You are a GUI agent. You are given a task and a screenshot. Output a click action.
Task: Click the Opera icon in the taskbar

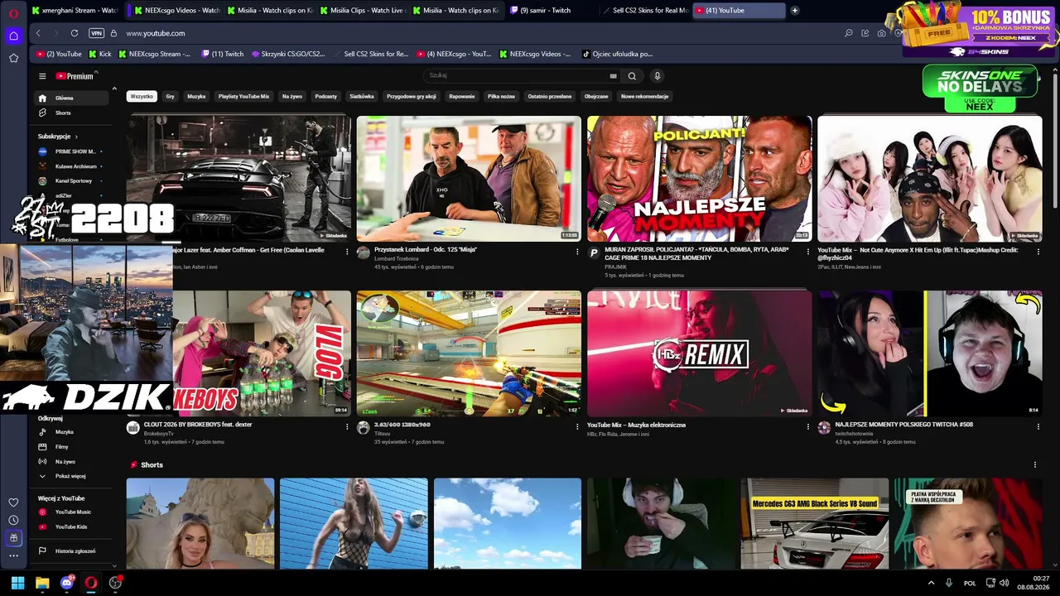(91, 583)
